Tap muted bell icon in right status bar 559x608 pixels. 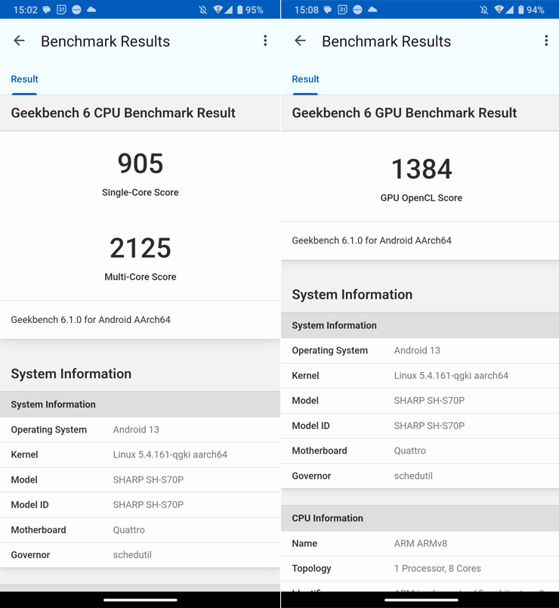(484, 10)
